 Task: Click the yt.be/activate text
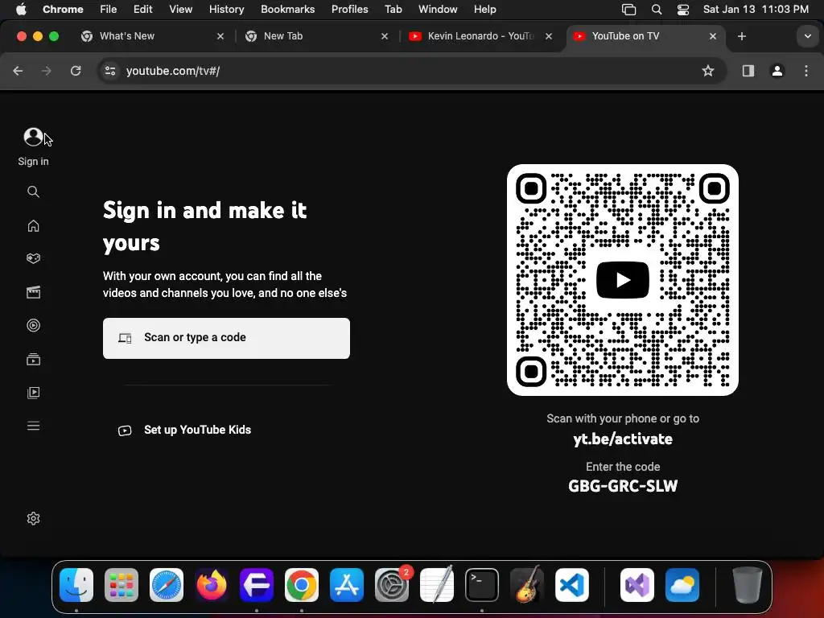pos(623,439)
